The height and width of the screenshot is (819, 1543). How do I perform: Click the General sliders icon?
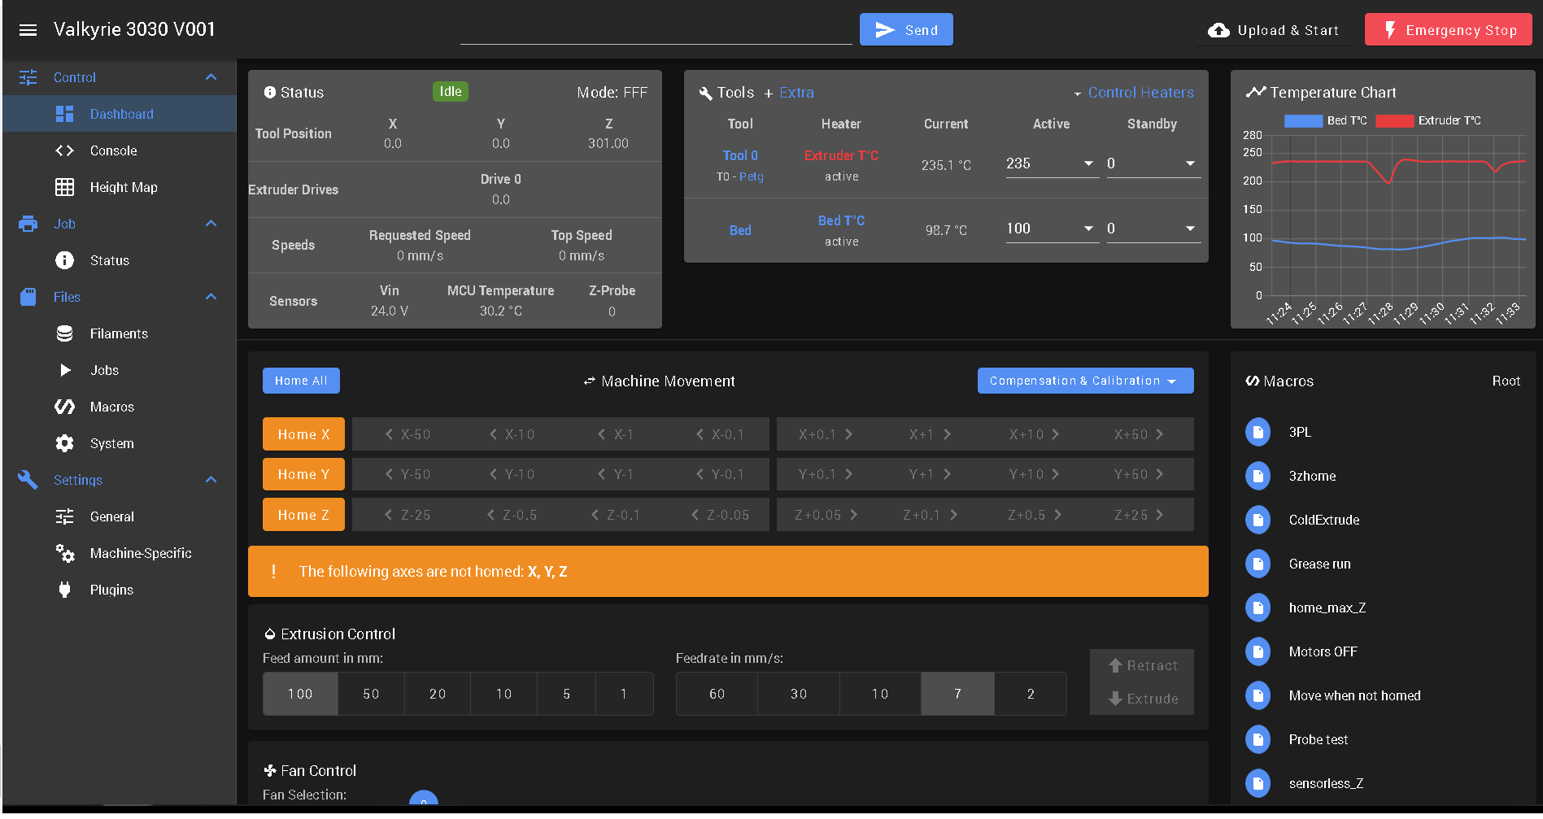coord(64,516)
